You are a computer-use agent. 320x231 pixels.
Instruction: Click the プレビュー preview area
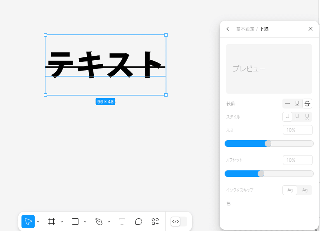point(269,69)
